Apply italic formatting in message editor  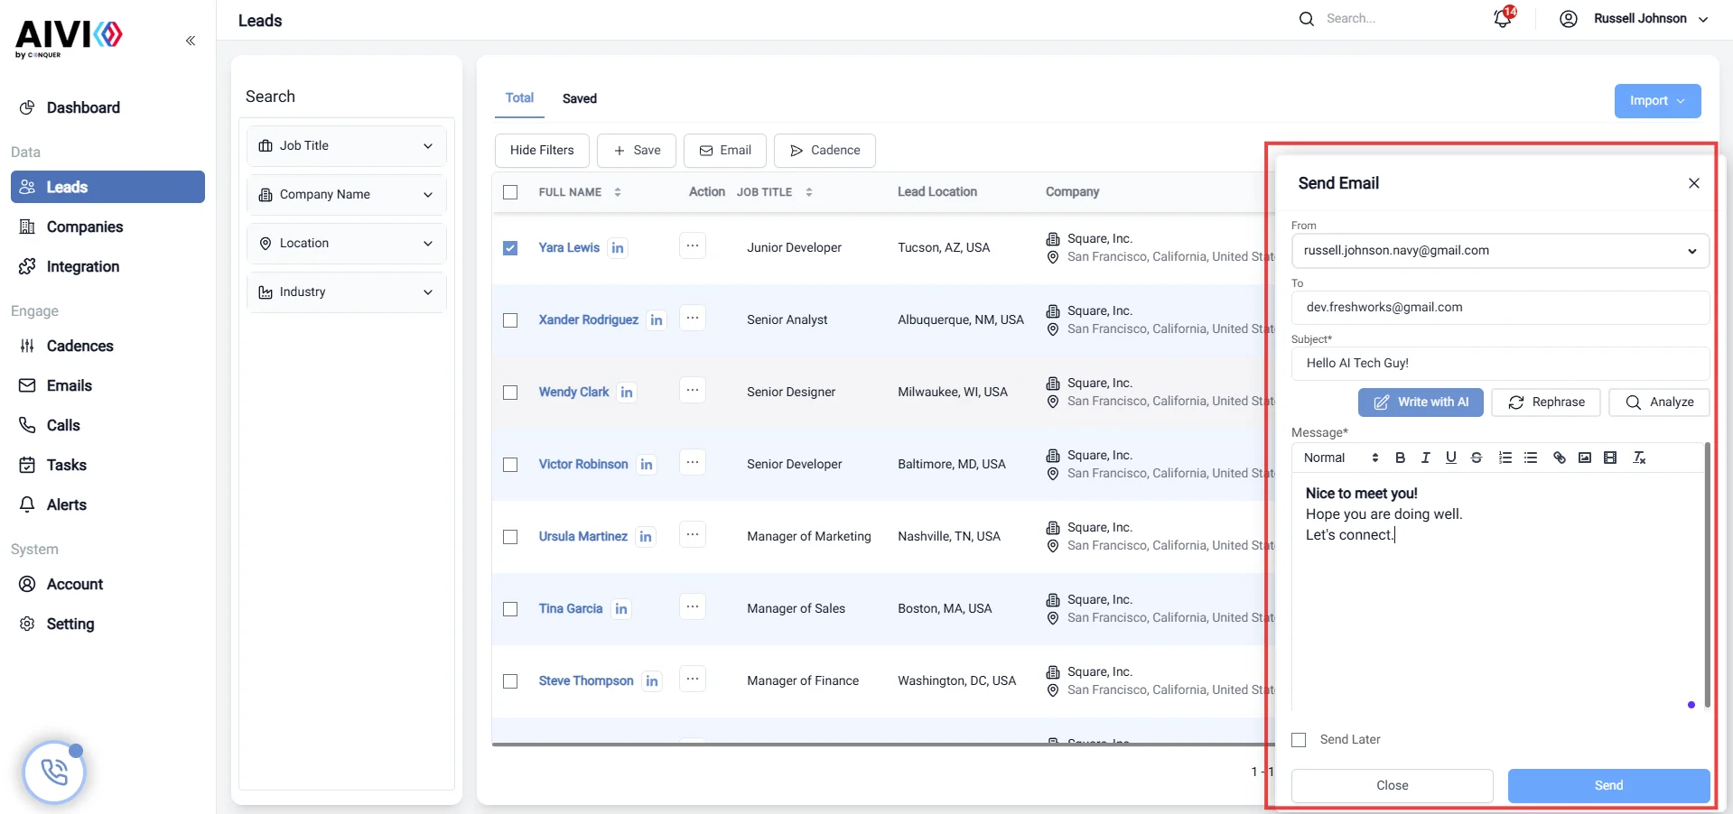pyautogui.click(x=1426, y=458)
